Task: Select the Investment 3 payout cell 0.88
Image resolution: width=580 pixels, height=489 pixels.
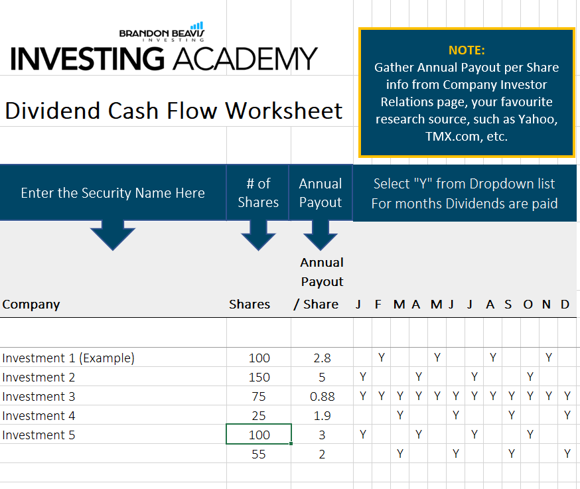Action: [322, 396]
